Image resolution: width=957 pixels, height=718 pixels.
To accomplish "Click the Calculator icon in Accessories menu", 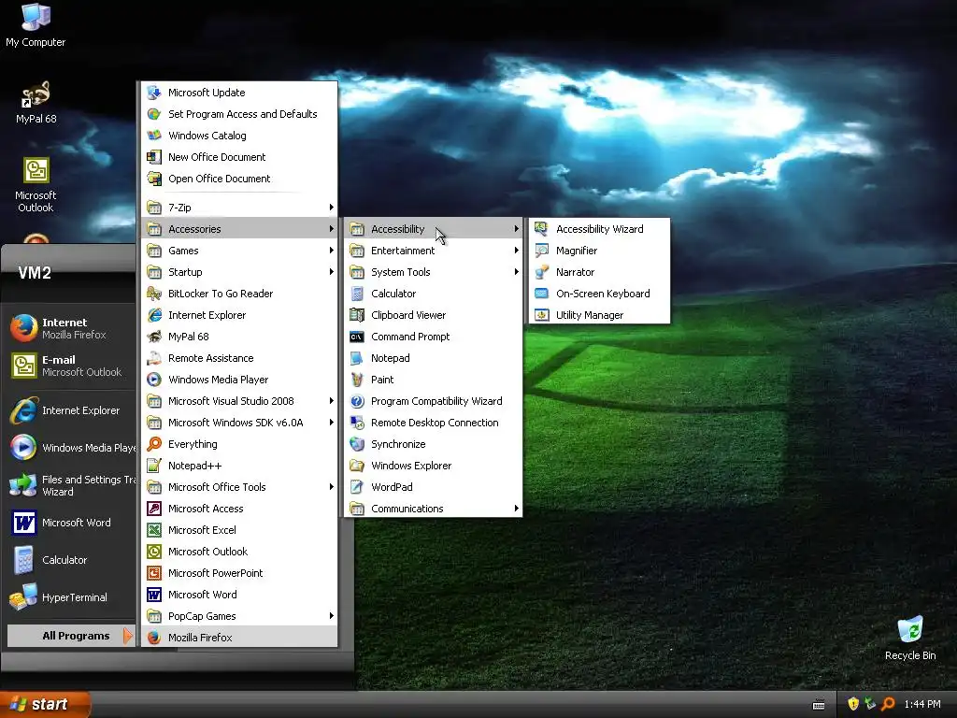I will pos(357,294).
